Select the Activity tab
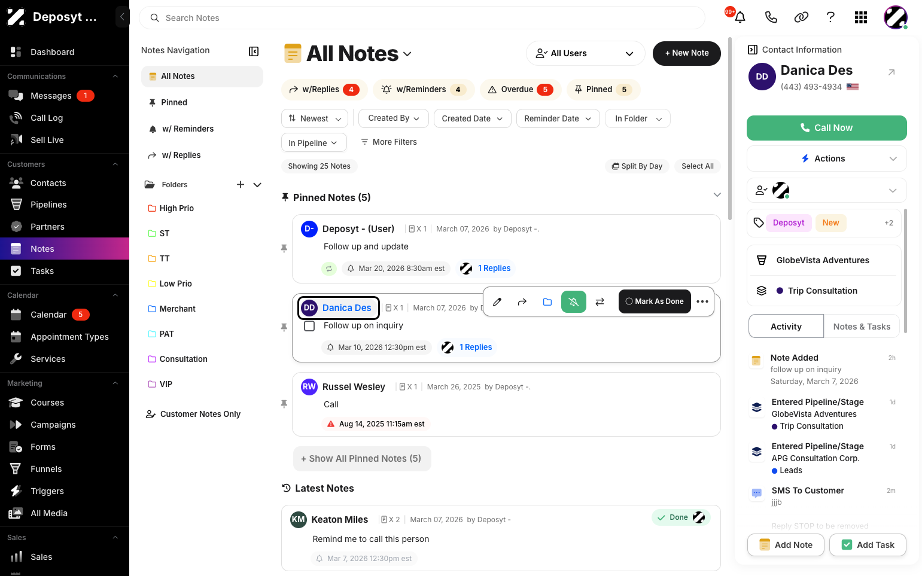 click(786, 327)
